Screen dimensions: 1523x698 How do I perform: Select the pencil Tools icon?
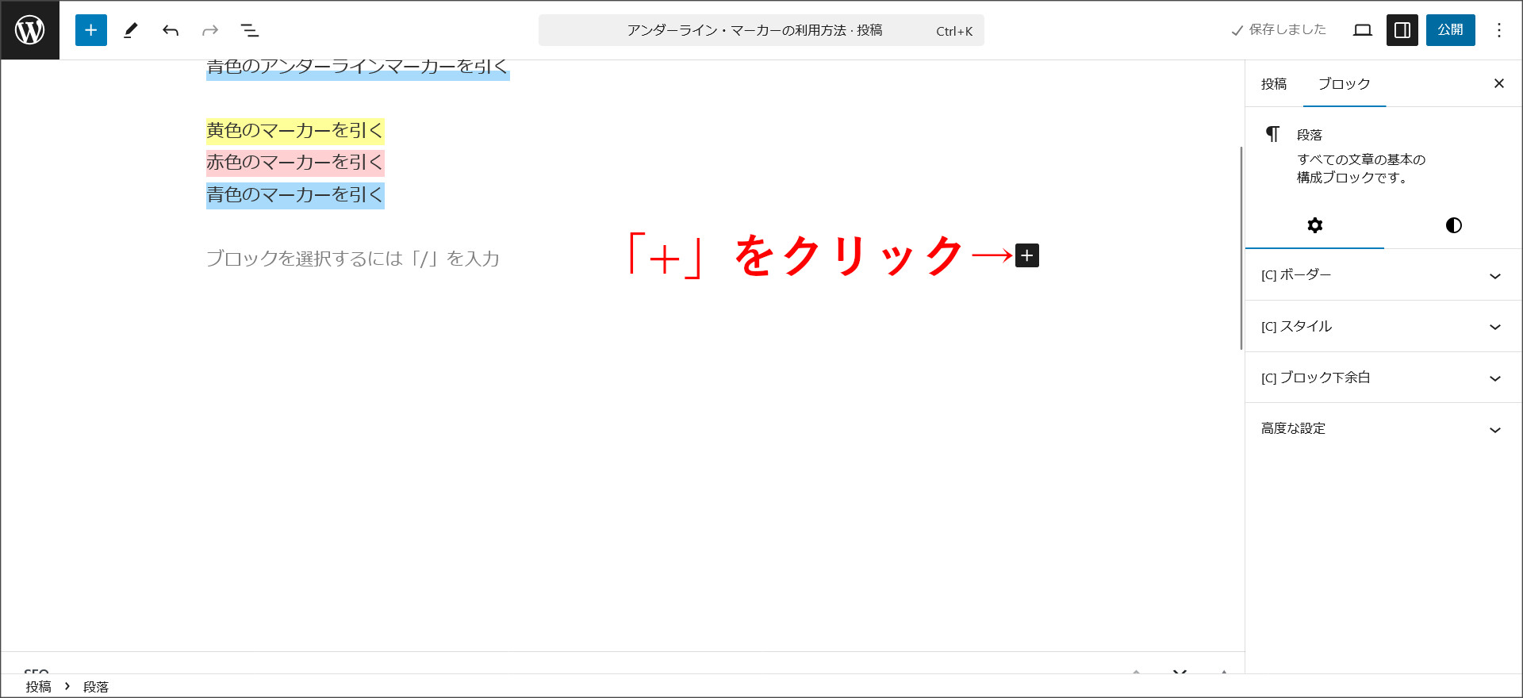(131, 30)
